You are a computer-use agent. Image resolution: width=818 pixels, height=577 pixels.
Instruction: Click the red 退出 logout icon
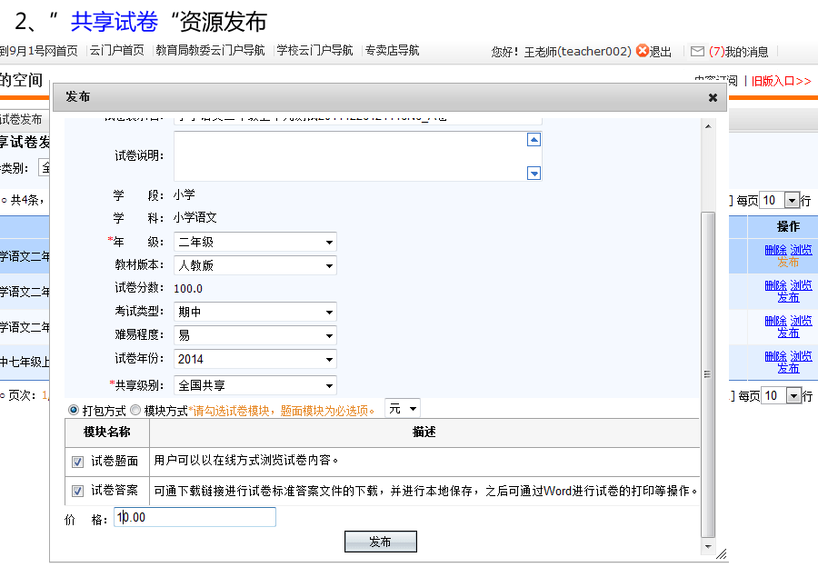click(x=643, y=52)
